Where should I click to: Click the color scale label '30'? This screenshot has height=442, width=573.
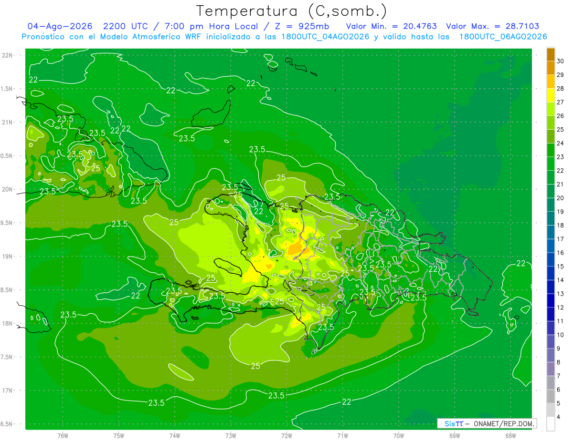(560, 61)
